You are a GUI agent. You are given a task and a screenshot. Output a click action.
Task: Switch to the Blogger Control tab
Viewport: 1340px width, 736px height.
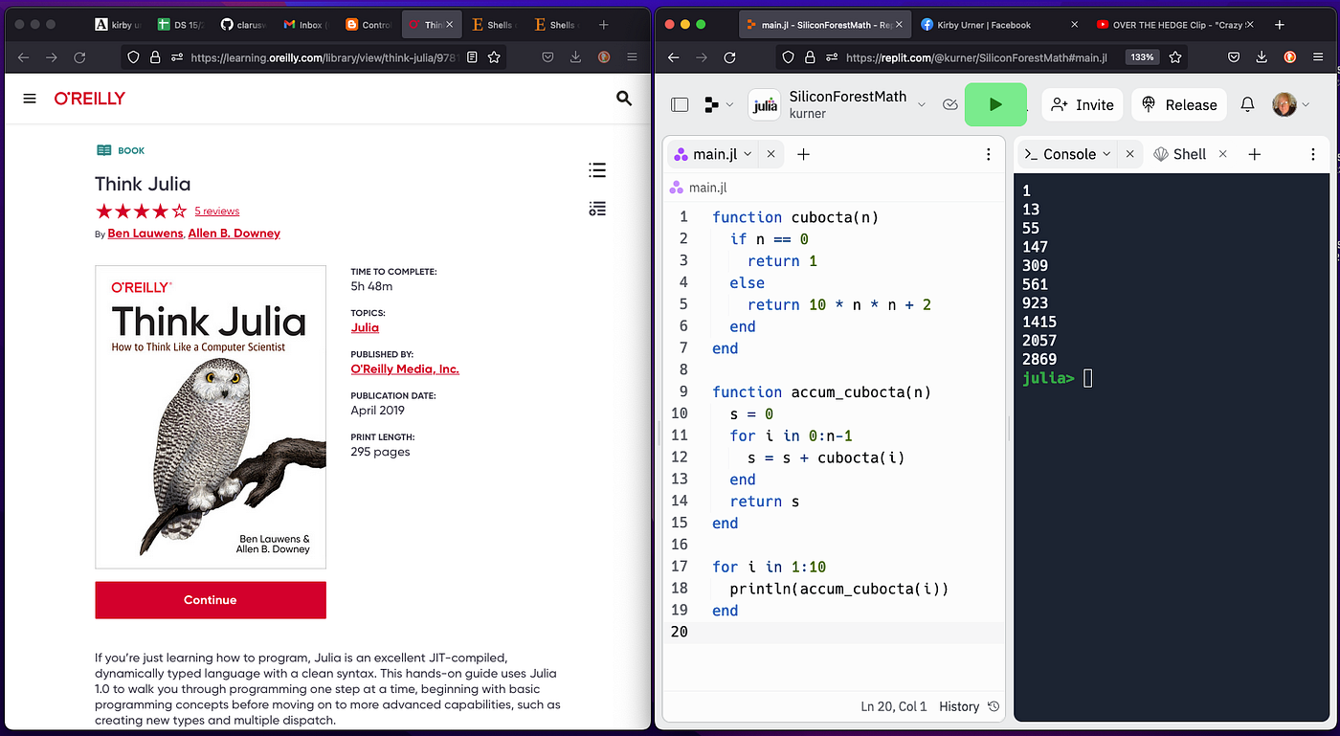[x=368, y=25]
